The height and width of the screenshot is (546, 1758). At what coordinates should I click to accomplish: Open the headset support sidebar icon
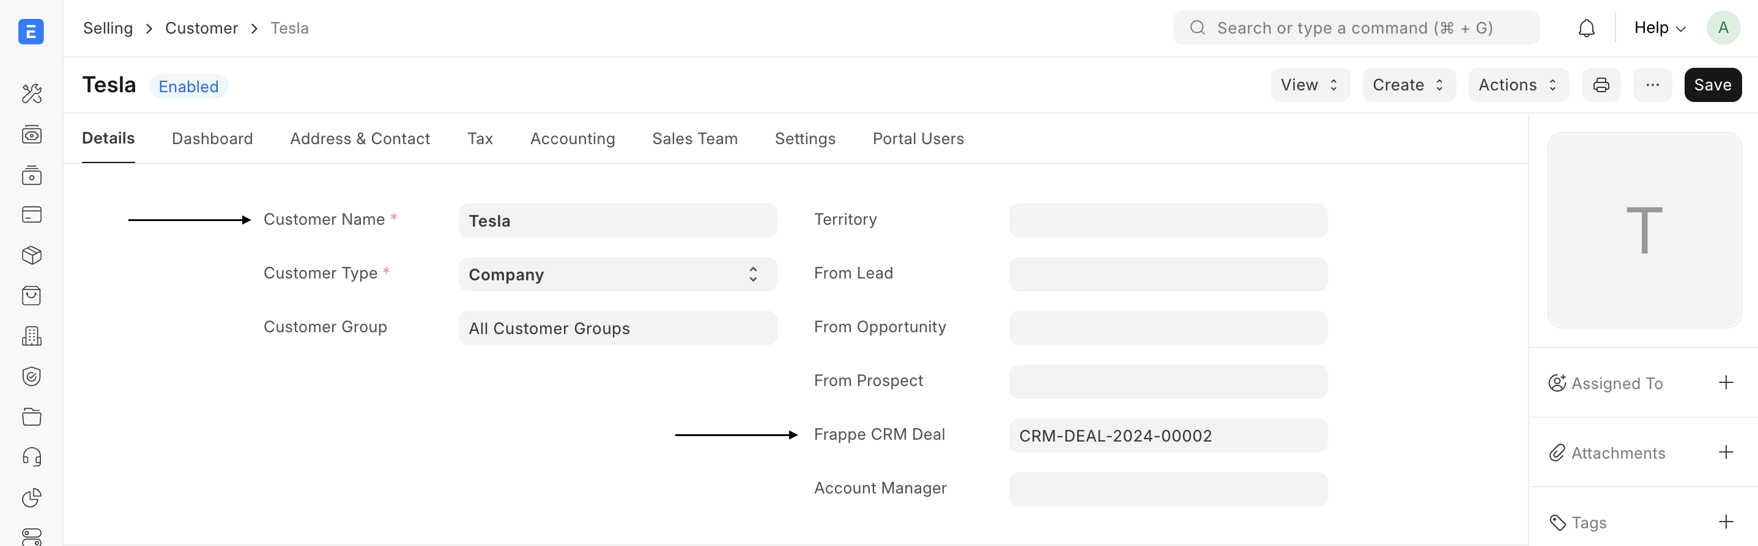(x=31, y=457)
